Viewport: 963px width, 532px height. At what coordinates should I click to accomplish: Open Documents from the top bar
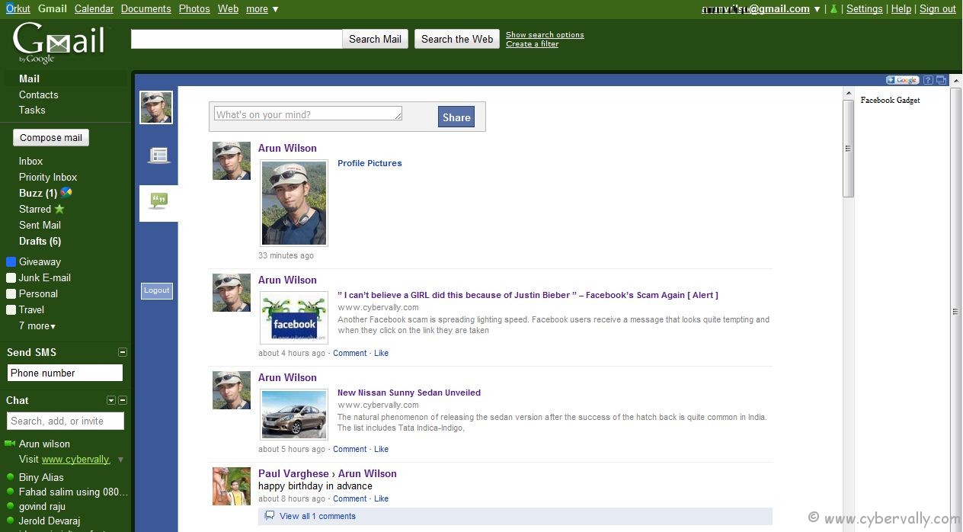click(146, 9)
